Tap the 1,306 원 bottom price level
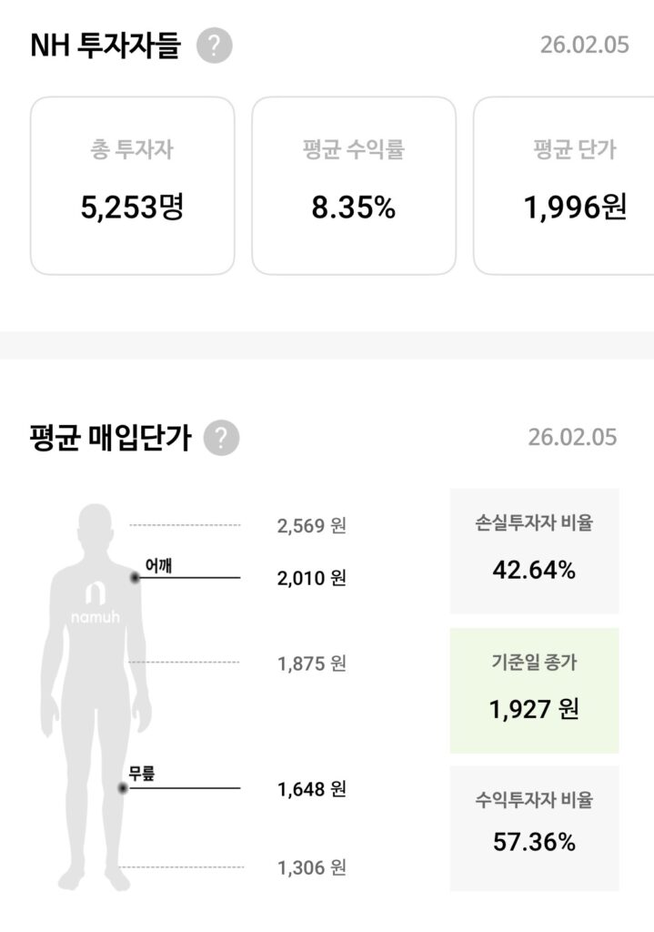Viewport: 654px width, 932px height. (311, 868)
